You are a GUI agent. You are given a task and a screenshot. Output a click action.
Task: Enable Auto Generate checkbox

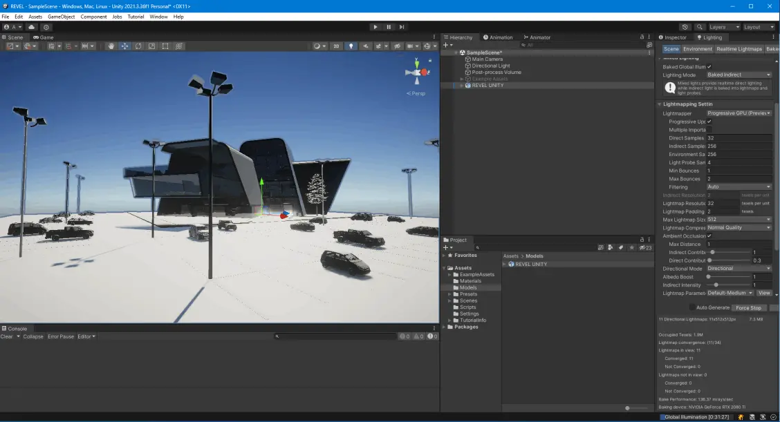click(692, 307)
